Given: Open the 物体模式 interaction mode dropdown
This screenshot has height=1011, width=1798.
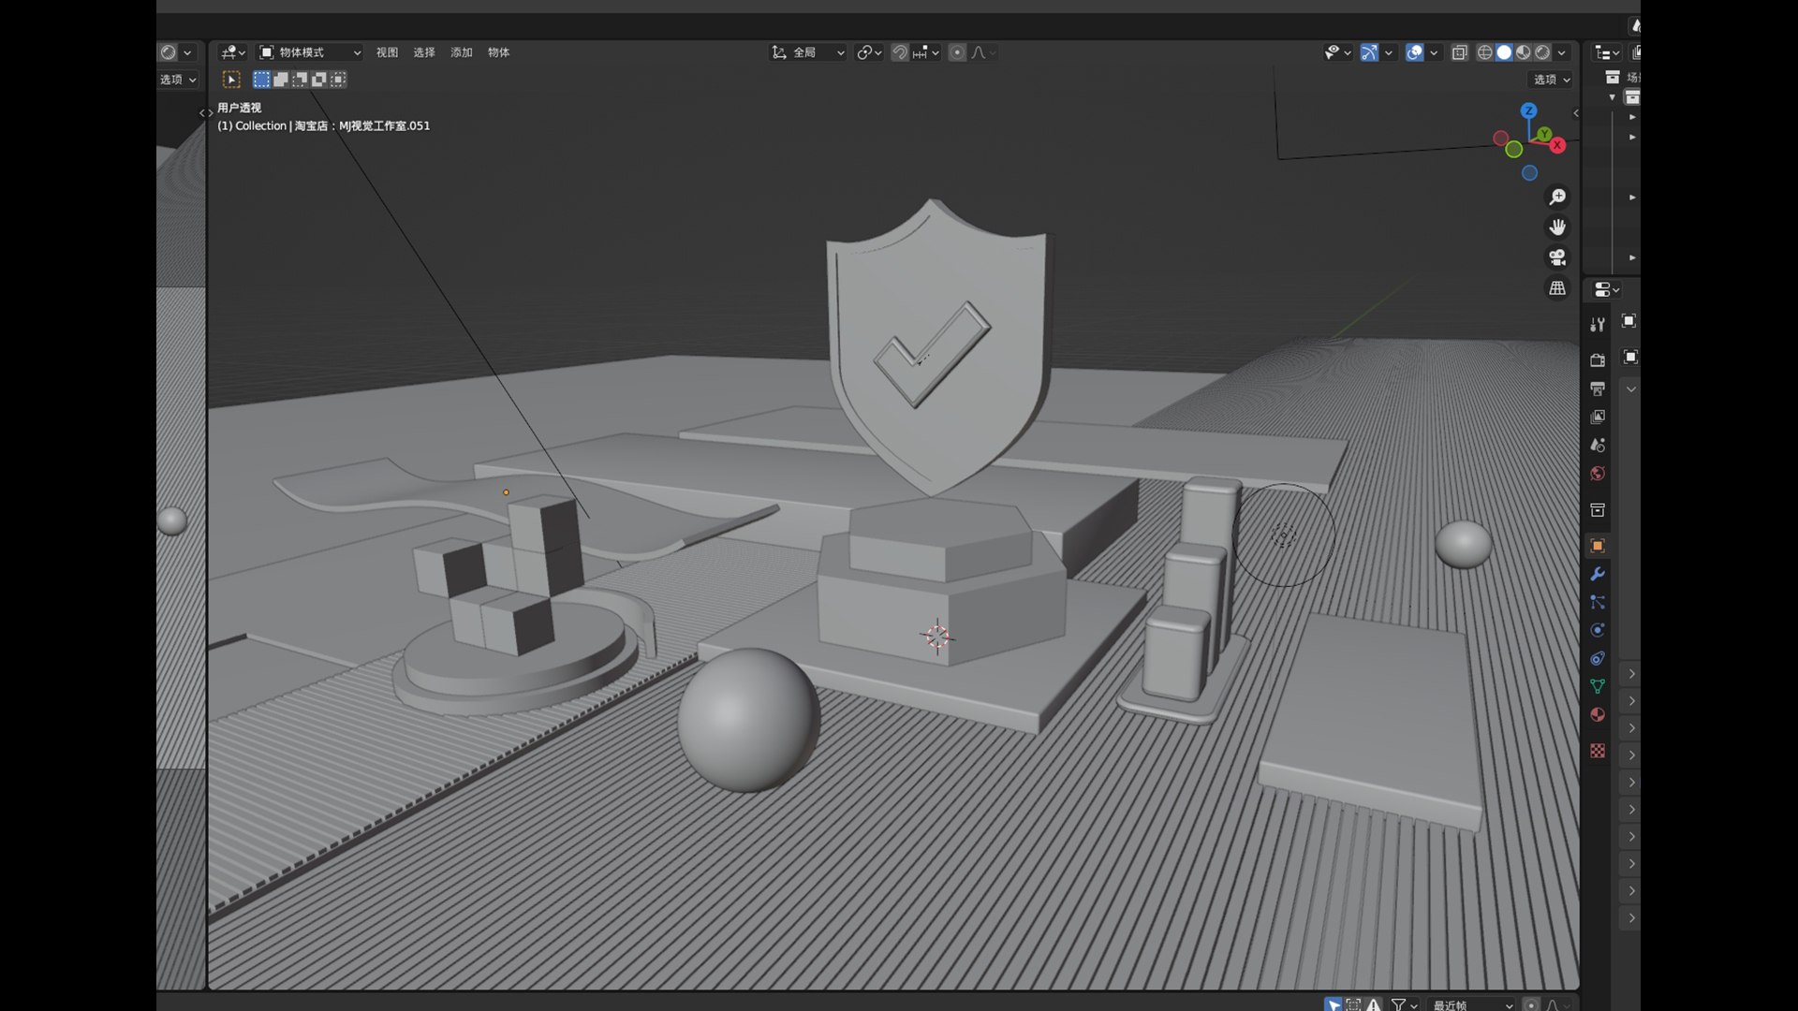Looking at the screenshot, I should point(309,52).
